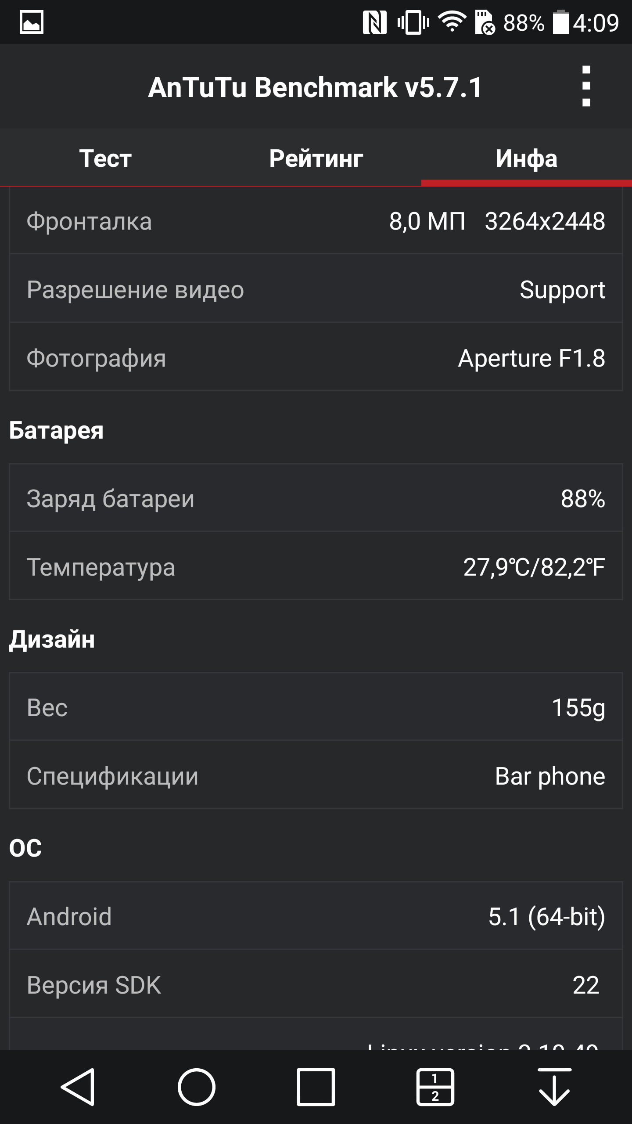The width and height of the screenshot is (632, 1124).
Task: Tap the vibrate mode status icon
Action: (413, 22)
